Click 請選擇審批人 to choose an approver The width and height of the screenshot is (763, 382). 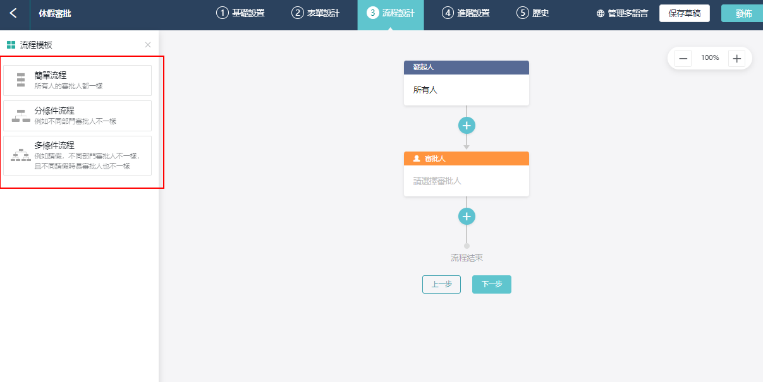467,181
